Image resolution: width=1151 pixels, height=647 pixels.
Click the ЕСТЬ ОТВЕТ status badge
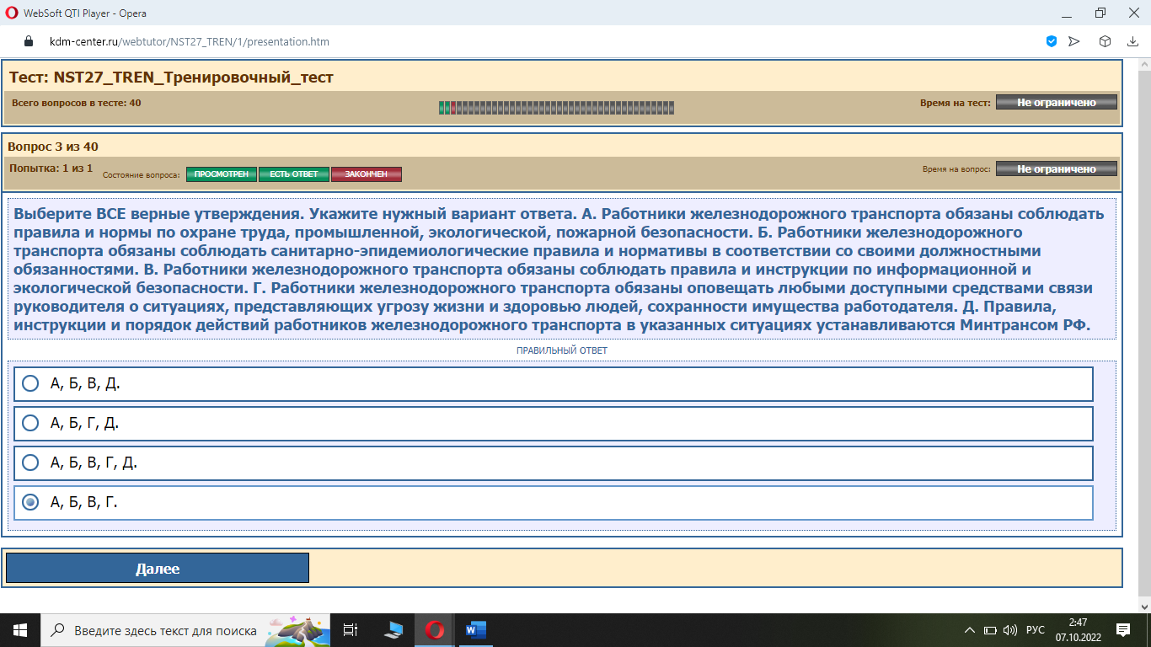(294, 174)
